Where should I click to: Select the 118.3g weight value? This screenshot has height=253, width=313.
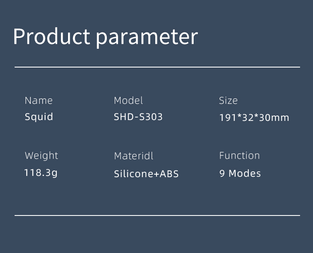(x=41, y=173)
